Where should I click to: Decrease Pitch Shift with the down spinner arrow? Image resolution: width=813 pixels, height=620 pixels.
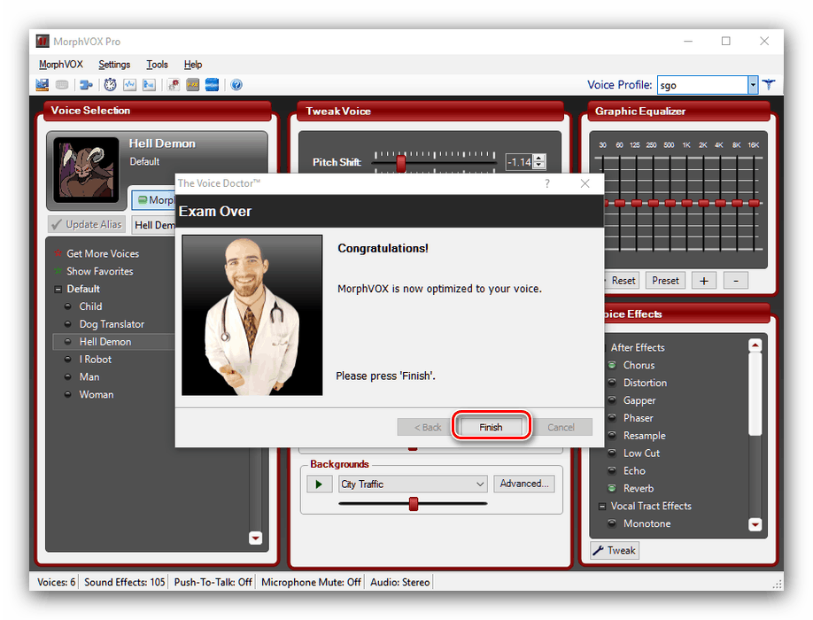[x=539, y=166]
